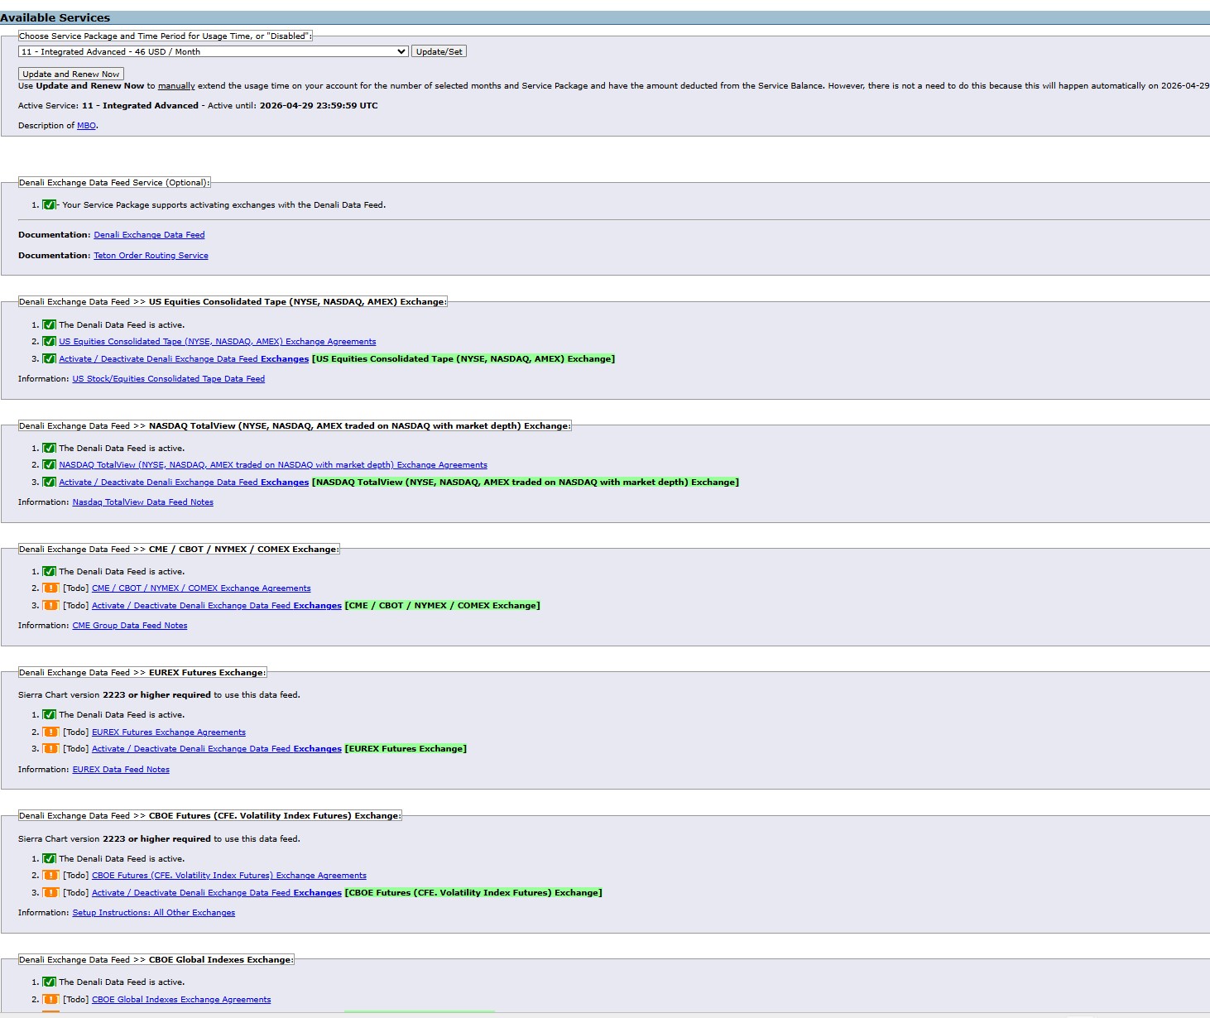Open Setup Instructions: All Other Exchanges

[153, 913]
